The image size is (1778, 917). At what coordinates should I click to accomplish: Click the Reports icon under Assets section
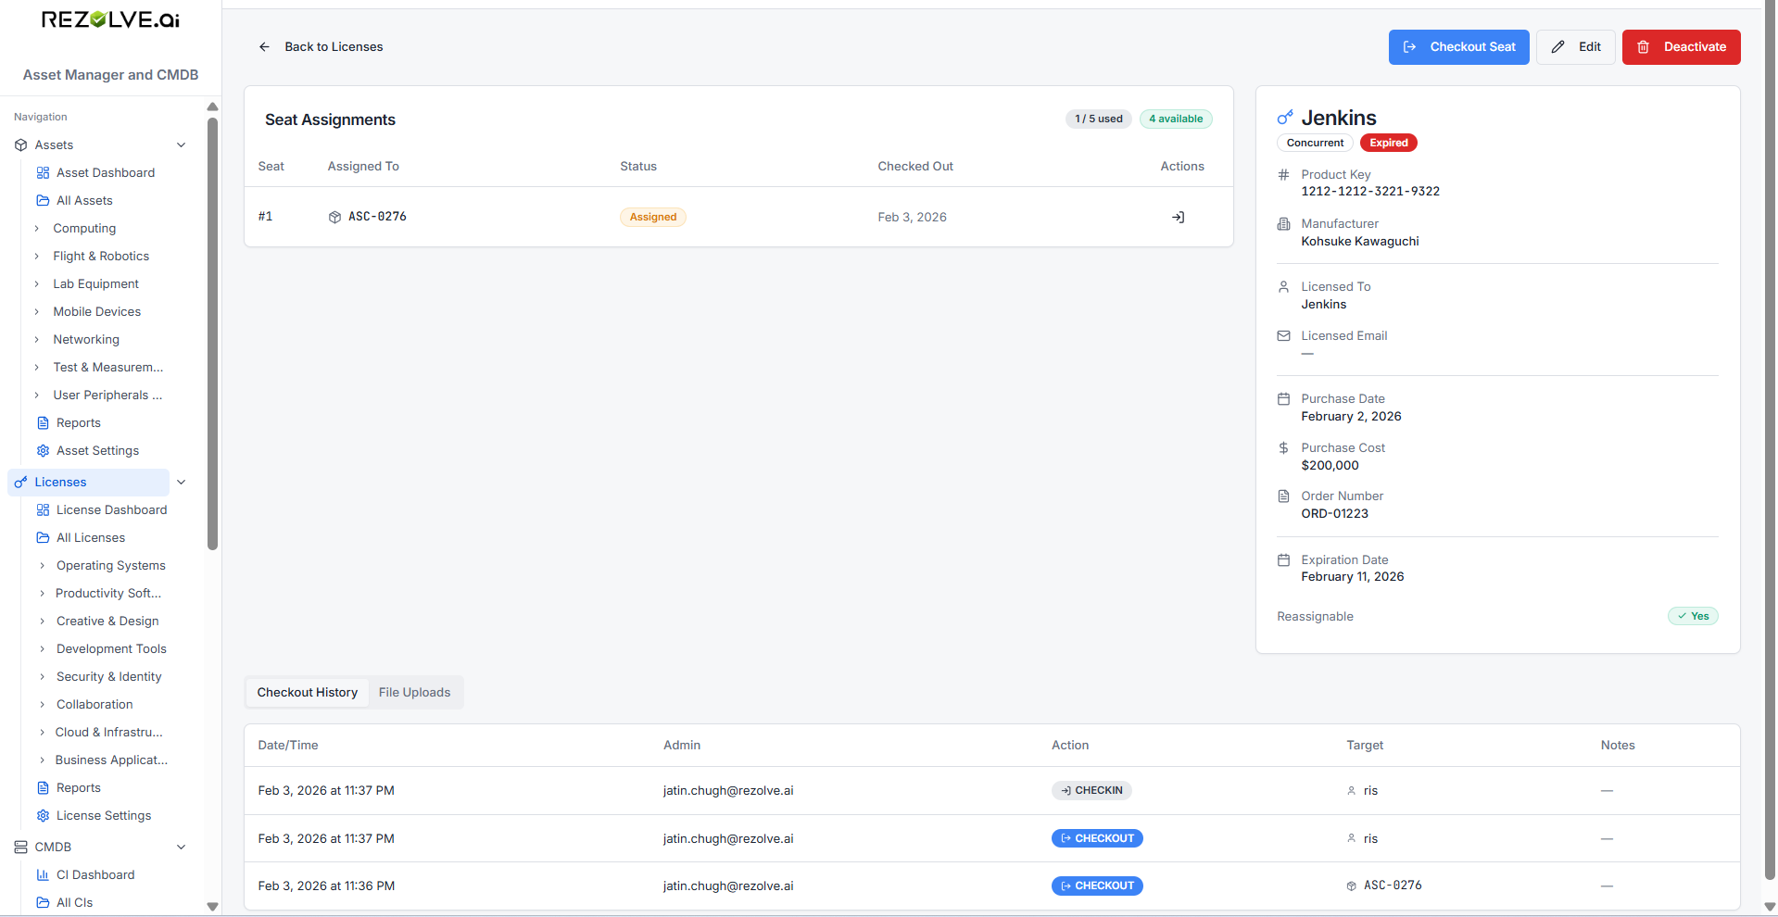[x=43, y=423]
